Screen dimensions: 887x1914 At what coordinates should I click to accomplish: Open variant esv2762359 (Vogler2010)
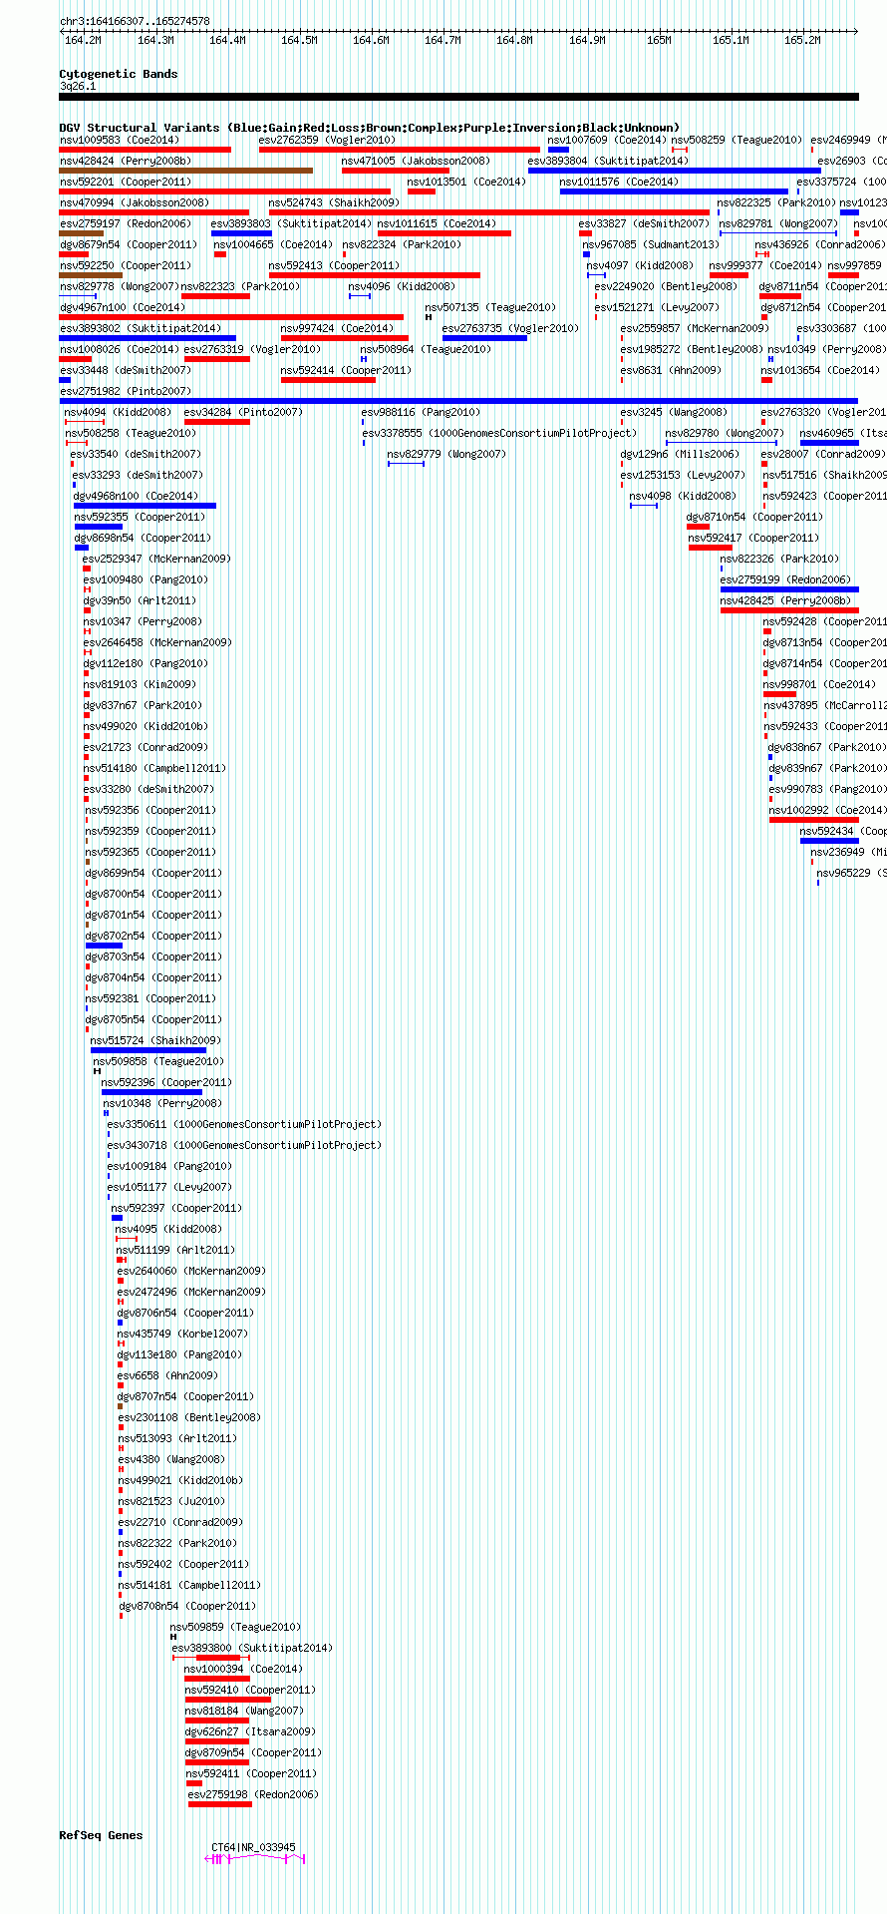(x=328, y=140)
